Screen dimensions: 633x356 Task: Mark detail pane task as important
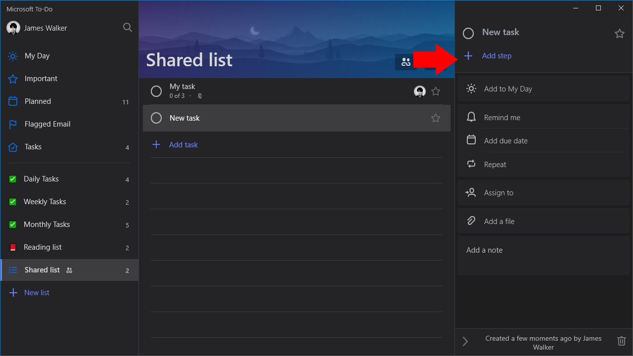tap(620, 33)
